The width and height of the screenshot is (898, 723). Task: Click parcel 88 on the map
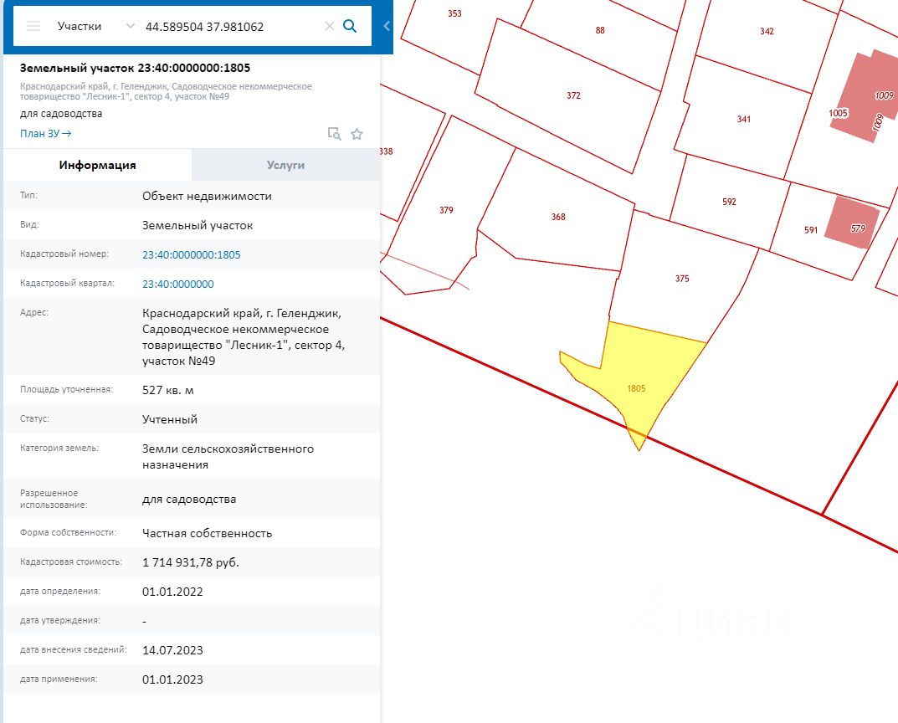point(599,30)
